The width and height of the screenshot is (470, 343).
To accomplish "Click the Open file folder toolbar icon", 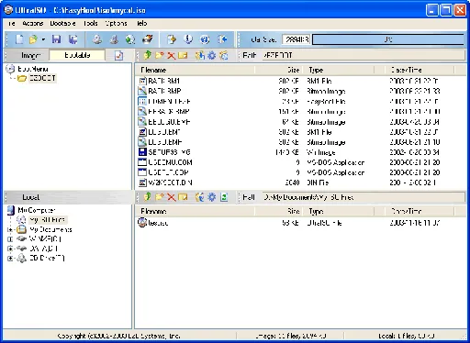I will coord(33,39).
